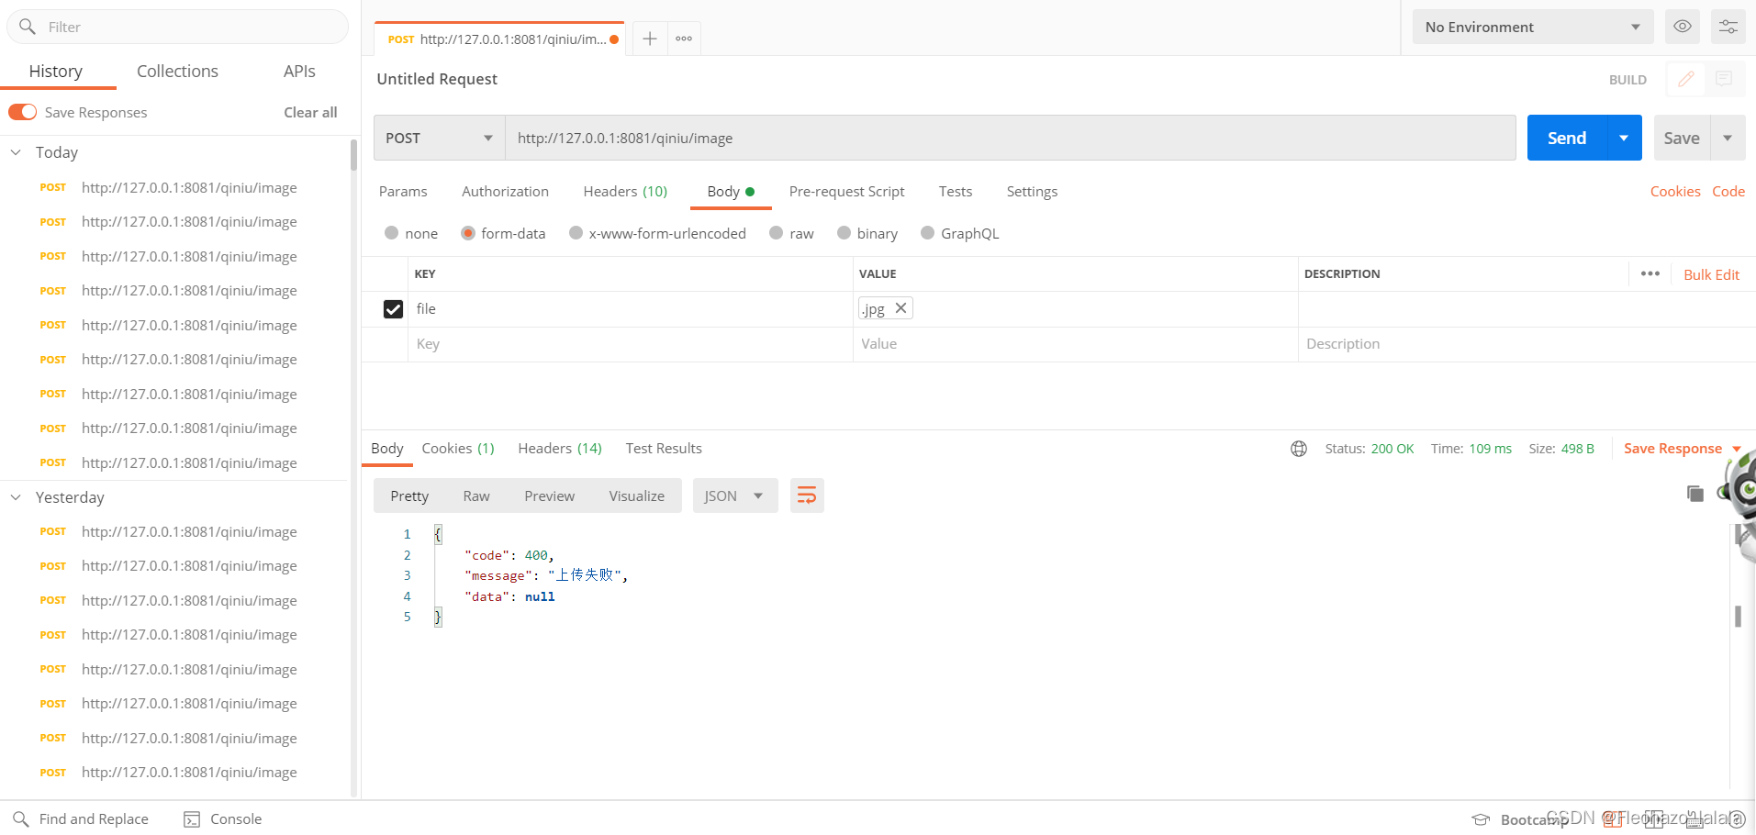The width and height of the screenshot is (1756, 835).
Task: Copy the response body with the copy icon
Action: coord(1695,494)
